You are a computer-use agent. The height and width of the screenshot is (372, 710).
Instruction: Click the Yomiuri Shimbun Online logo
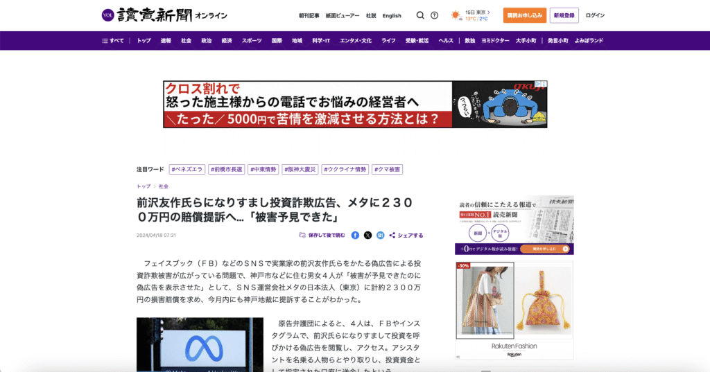(164, 15)
